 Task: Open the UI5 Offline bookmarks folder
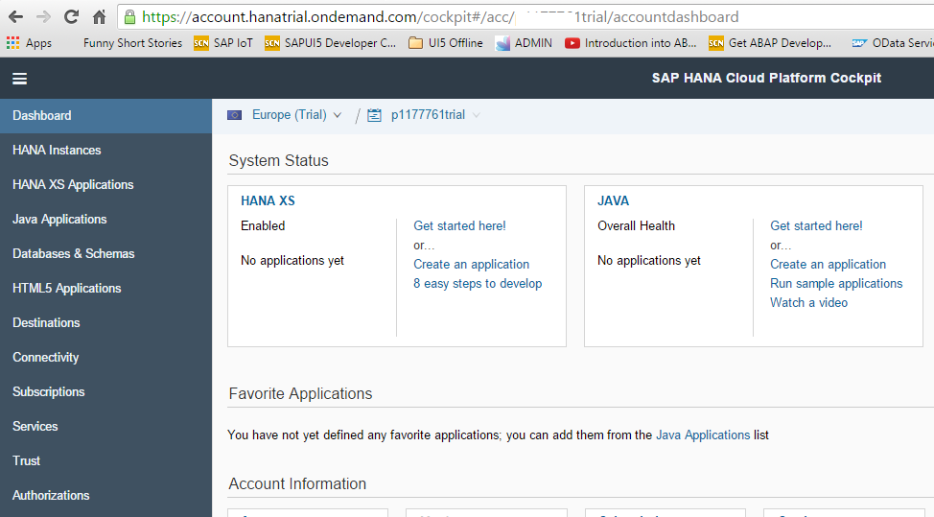point(446,43)
